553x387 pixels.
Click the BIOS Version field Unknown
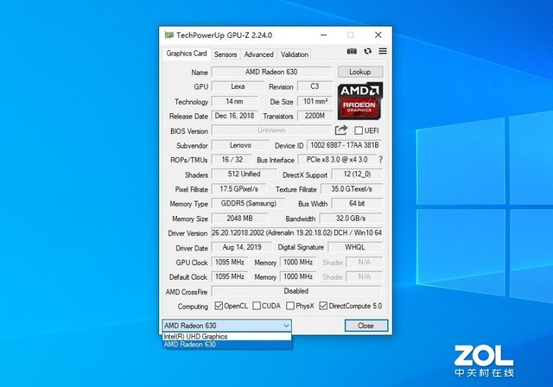coord(271,130)
